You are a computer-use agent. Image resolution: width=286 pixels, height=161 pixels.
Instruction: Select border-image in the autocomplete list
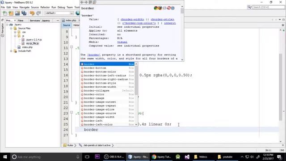(x=107, y=98)
